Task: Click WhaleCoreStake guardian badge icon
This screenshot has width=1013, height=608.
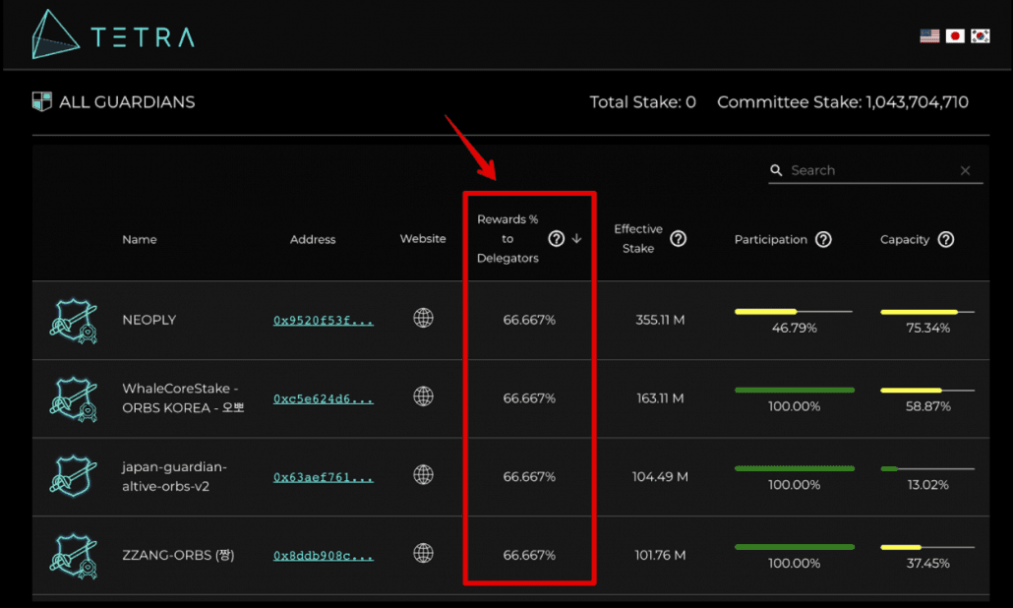Action: coord(74,399)
